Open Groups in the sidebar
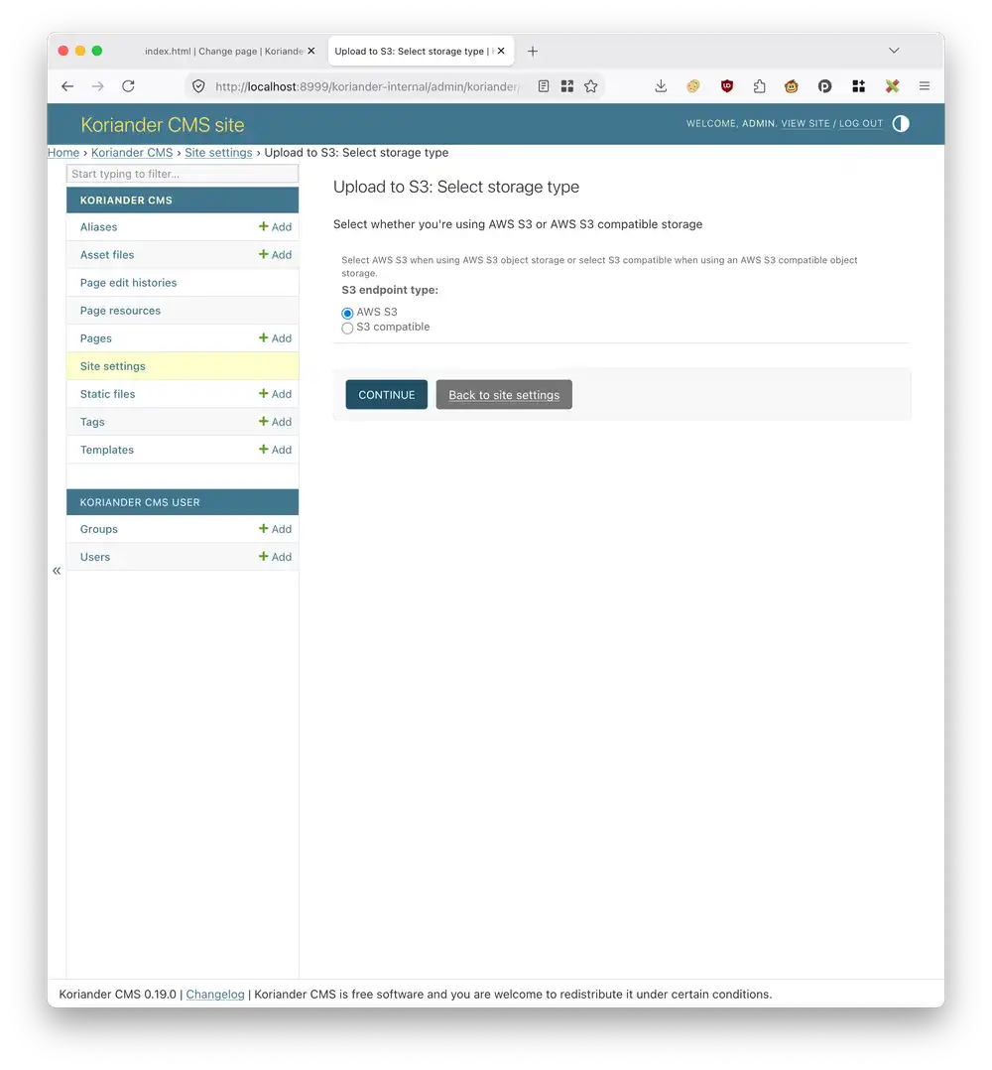This screenshot has height=1070, width=992. pyautogui.click(x=99, y=530)
